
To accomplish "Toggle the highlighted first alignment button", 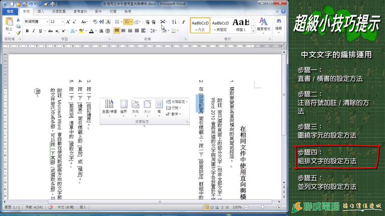I will [117, 31].
